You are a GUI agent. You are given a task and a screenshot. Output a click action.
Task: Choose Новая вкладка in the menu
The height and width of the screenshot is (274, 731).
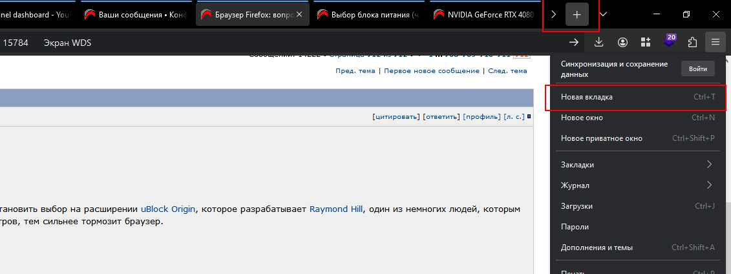click(x=638, y=97)
